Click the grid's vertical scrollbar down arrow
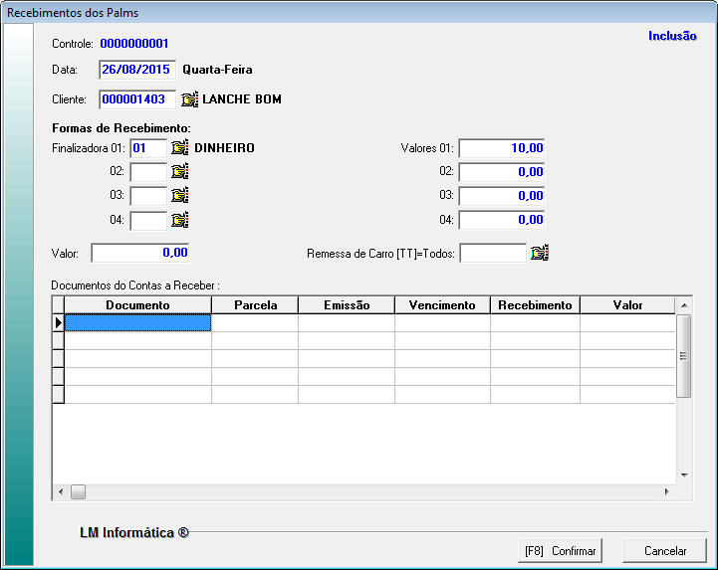This screenshot has height=570, width=718. coord(683,476)
